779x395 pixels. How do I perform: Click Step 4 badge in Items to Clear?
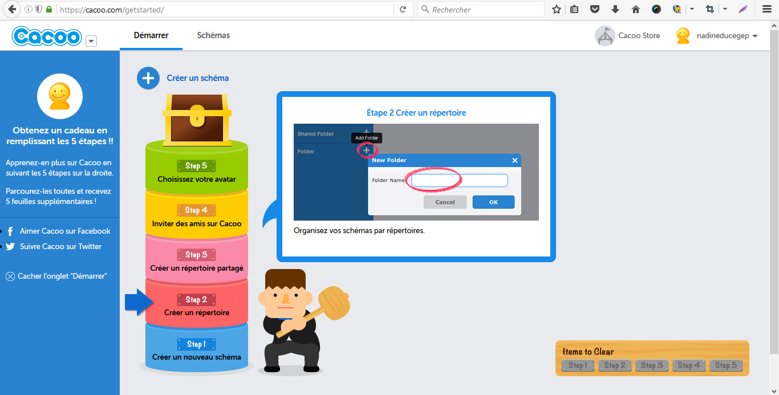(x=689, y=365)
